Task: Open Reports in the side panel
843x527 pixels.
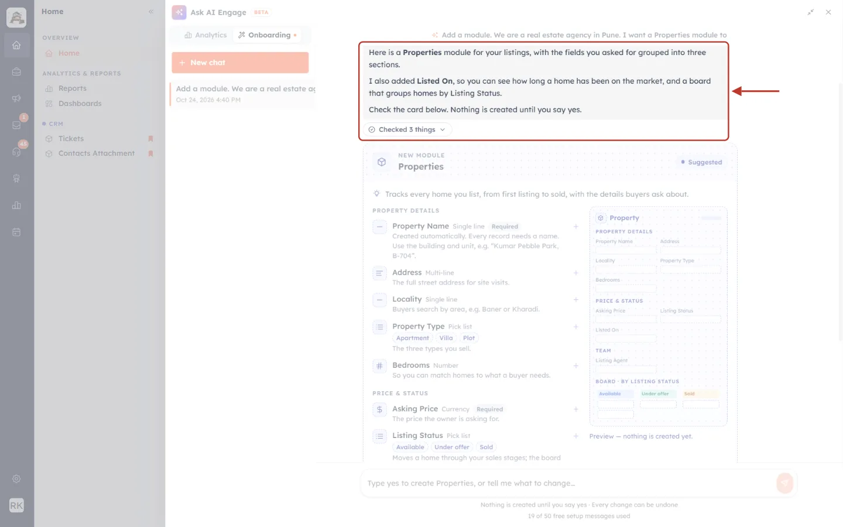Action: (x=72, y=88)
